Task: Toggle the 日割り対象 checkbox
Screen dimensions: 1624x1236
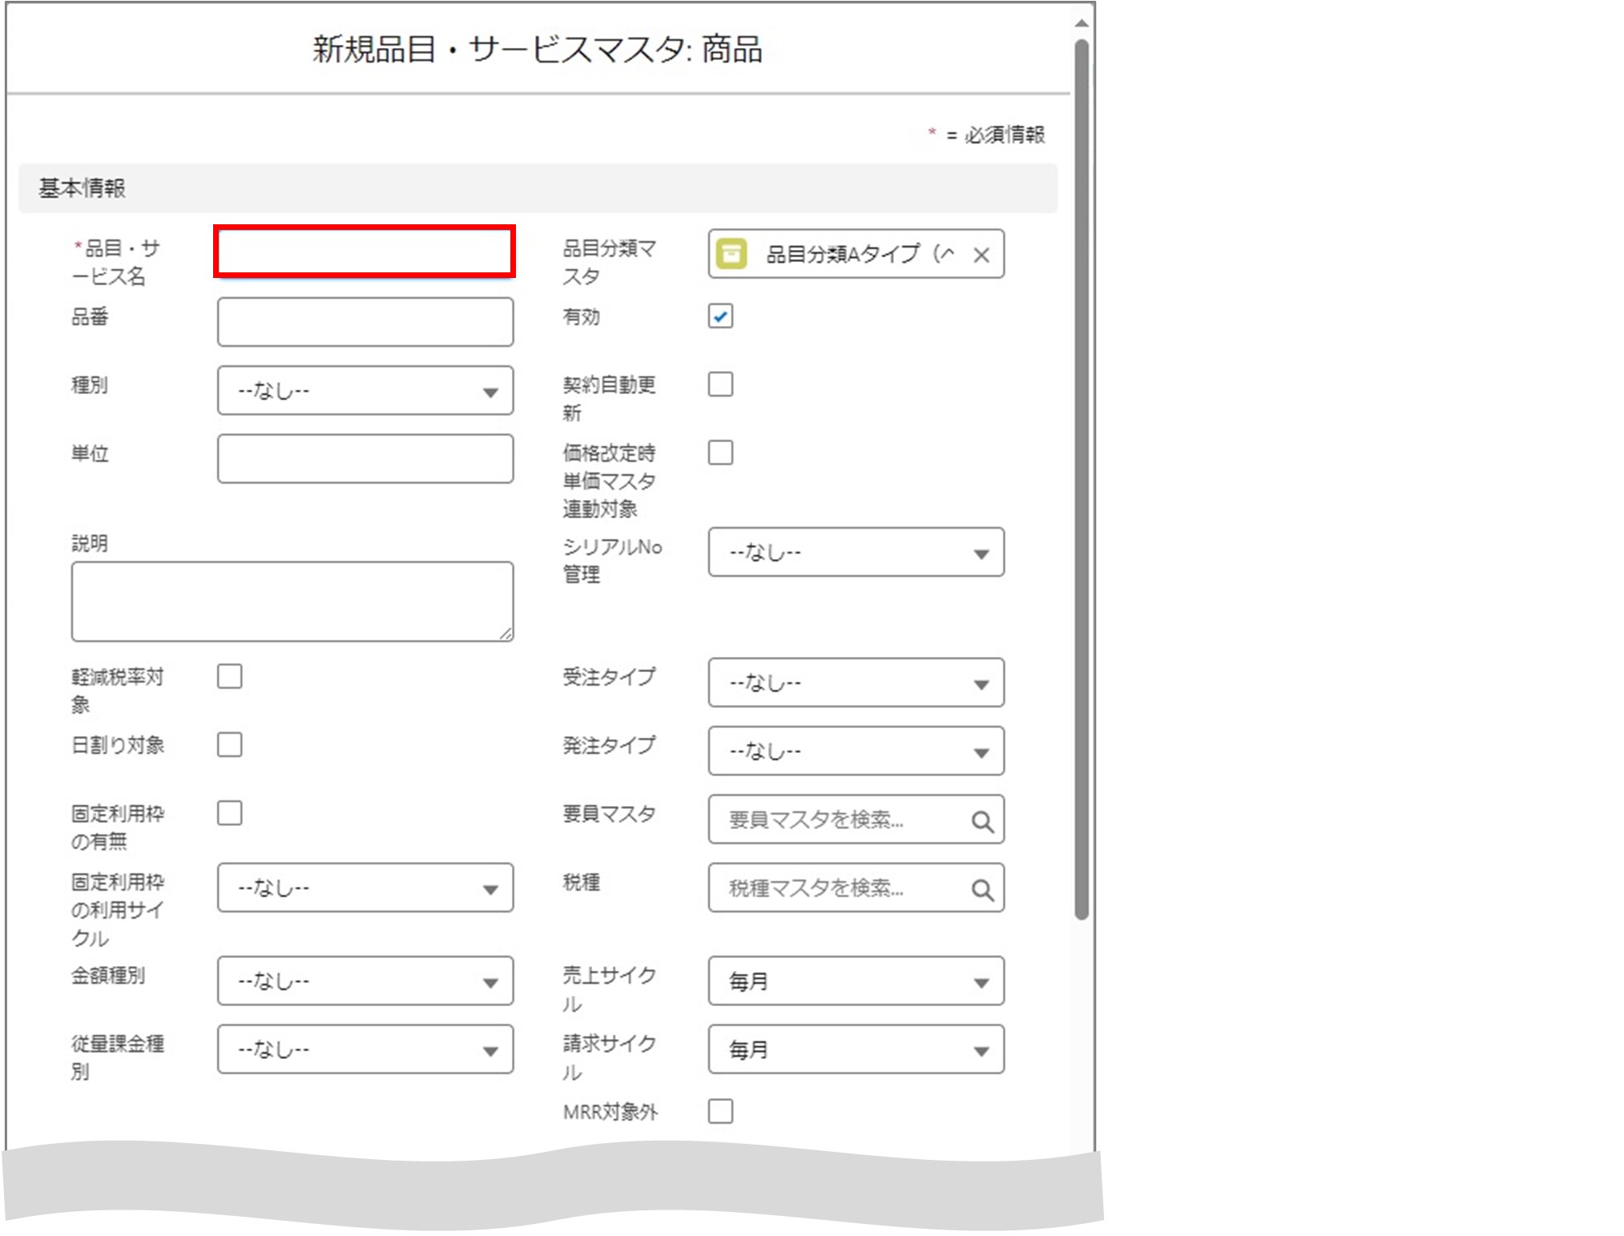Action: coord(230,744)
